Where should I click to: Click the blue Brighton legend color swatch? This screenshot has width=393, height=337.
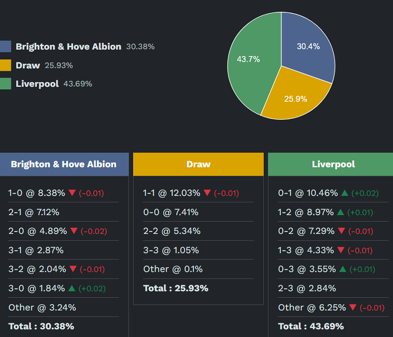tap(5, 47)
